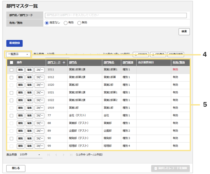The height and width of the screenshot is (174, 210).
Task: Go to next page using bottom pager icon
Action: pyautogui.click(x=63, y=155)
